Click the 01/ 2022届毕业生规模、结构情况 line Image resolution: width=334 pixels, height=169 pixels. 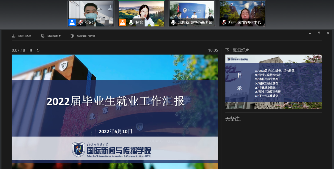coord(275,71)
